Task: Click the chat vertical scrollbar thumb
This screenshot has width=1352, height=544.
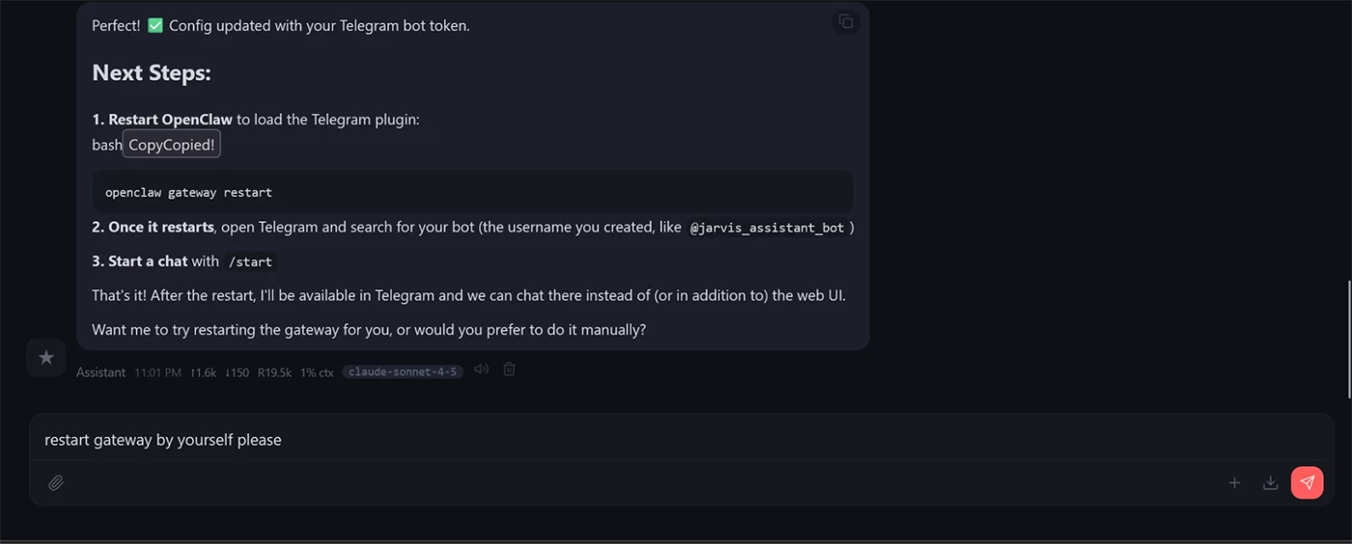Action: coord(1348,338)
